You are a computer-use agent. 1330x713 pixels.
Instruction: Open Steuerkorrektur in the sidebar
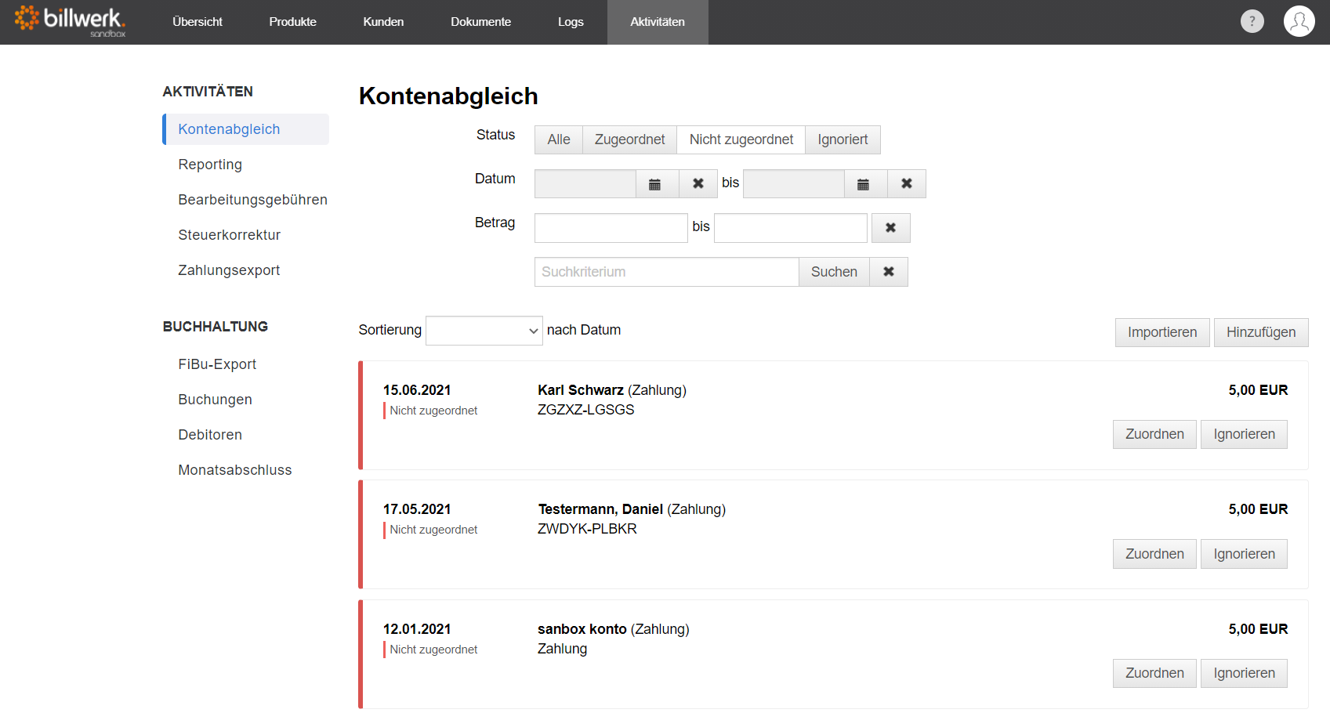[x=229, y=235]
